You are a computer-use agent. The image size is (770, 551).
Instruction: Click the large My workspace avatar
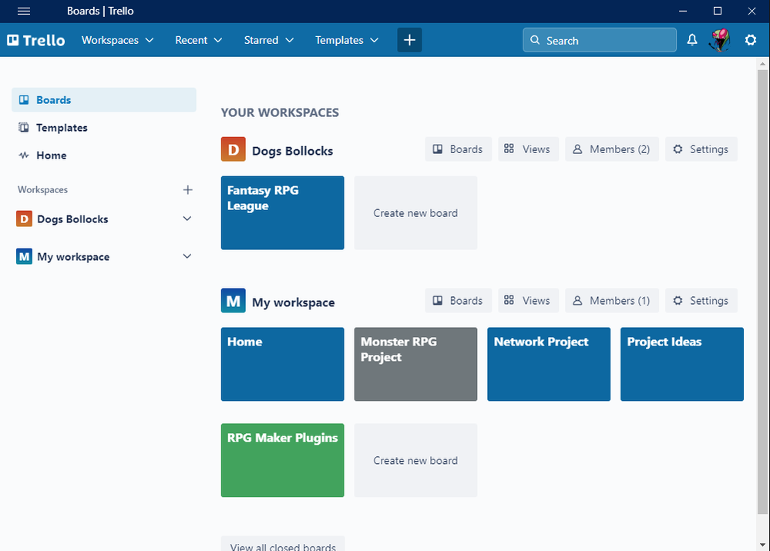click(234, 300)
